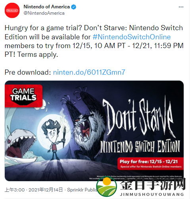Open Nintendo of America display name
The image size is (190, 199).
click(46, 7)
